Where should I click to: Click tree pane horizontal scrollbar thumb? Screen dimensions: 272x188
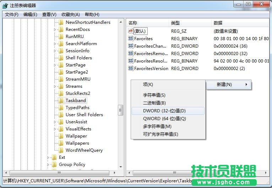pos(60,173)
